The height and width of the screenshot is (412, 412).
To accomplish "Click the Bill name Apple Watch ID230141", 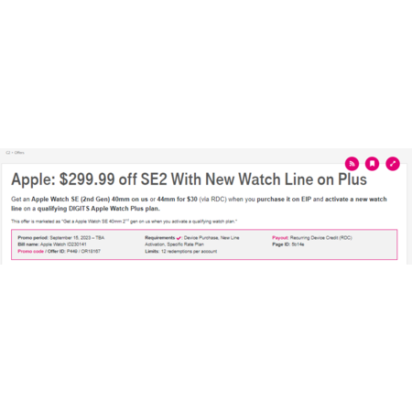I will [x=63, y=244].
